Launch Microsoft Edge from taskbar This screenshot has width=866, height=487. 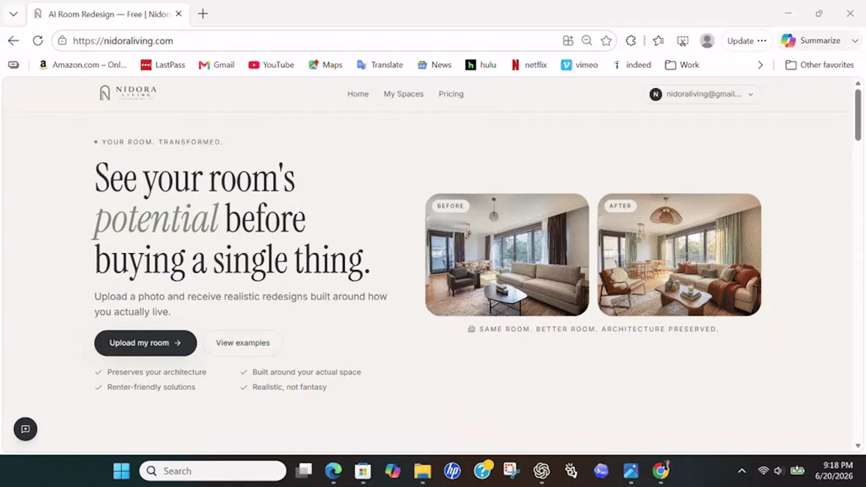[333, 471]
